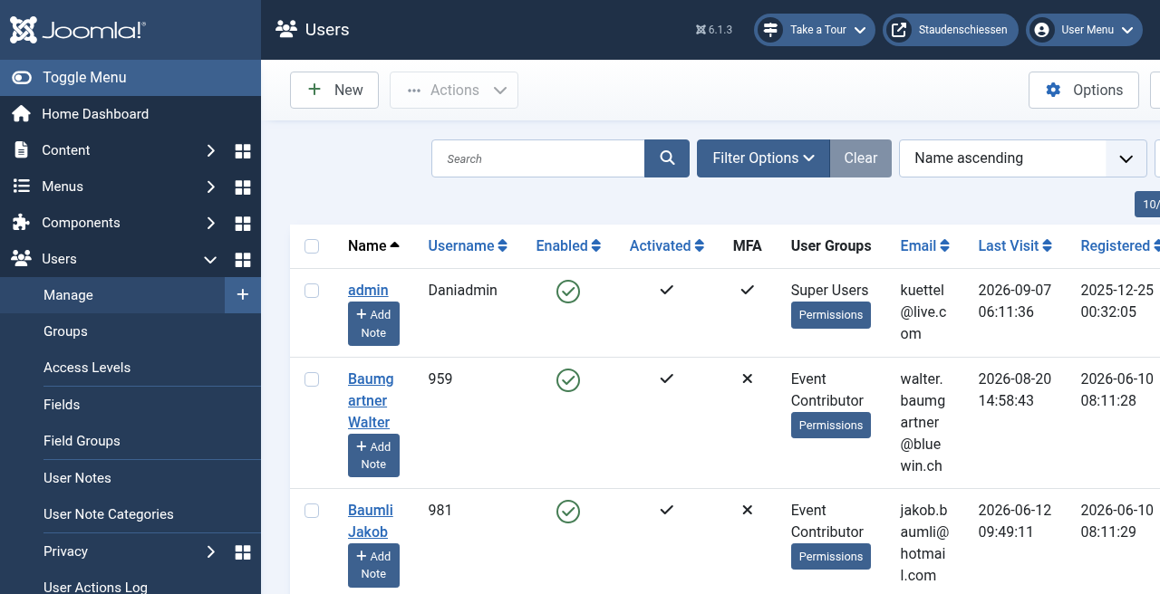Image resolution: width=1160 pixels, height=594 pixels.
Task: Click the New user button
Action: coord(334,91)
